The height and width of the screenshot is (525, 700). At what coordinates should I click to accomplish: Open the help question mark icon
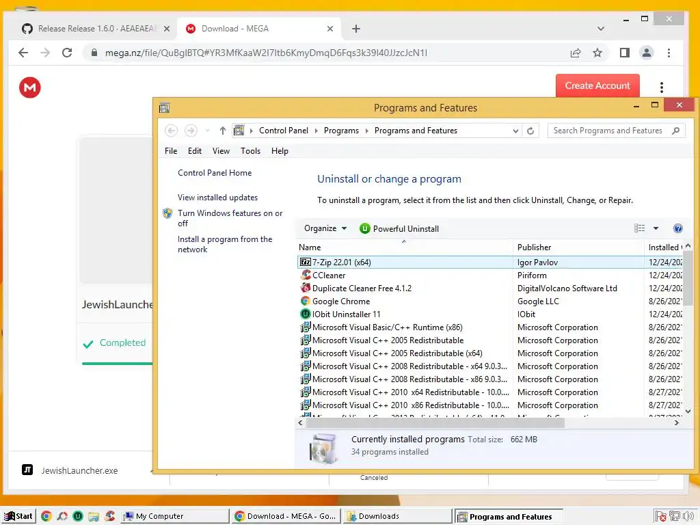click(x=677, y=228)
